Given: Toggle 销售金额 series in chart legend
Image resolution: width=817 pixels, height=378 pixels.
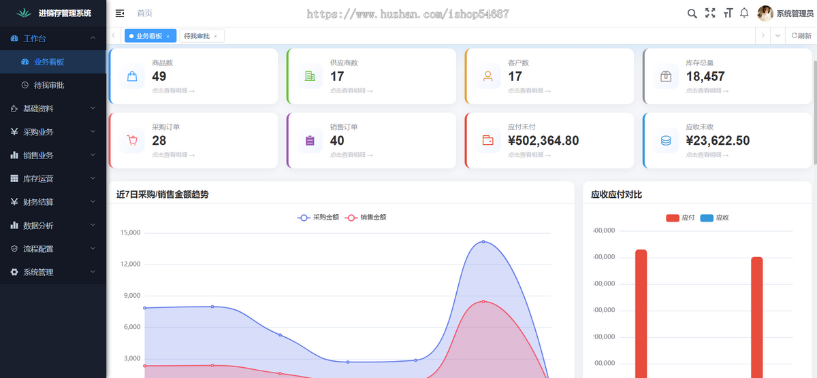Looking at the screenshot, I should (x=366, y=218).
